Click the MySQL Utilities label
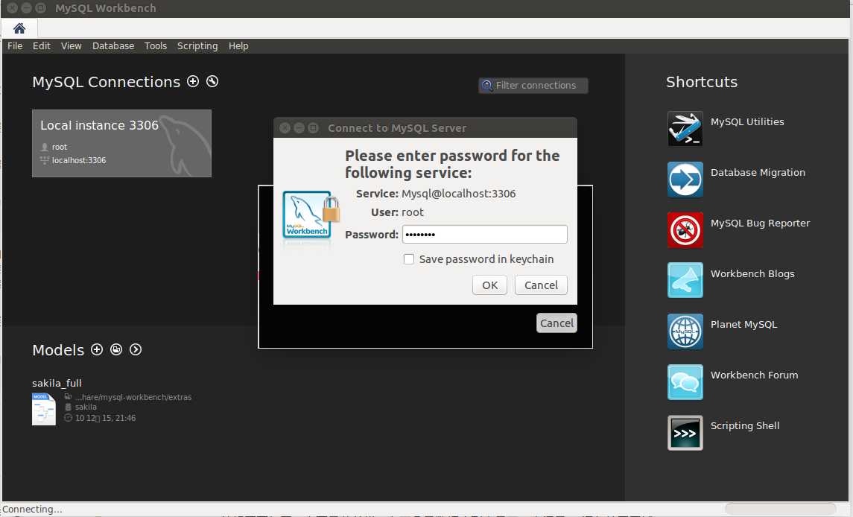The height and width of the screenshot is (517, 853). 747,122
